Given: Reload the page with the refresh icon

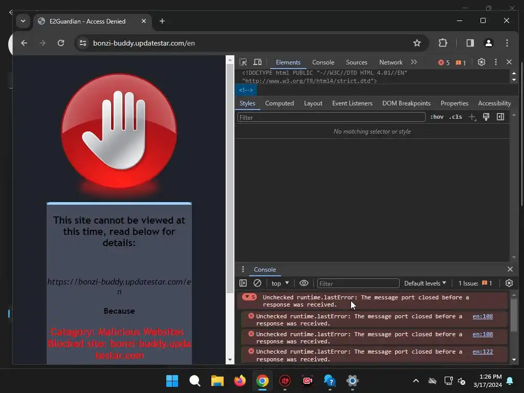Looking at the screenshot, I should pos(61,43).
